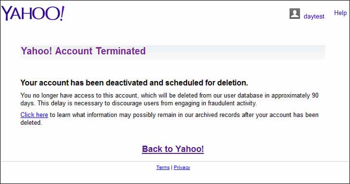
Task: Open the user profile avatar icon
Action: tap(295, 14)
